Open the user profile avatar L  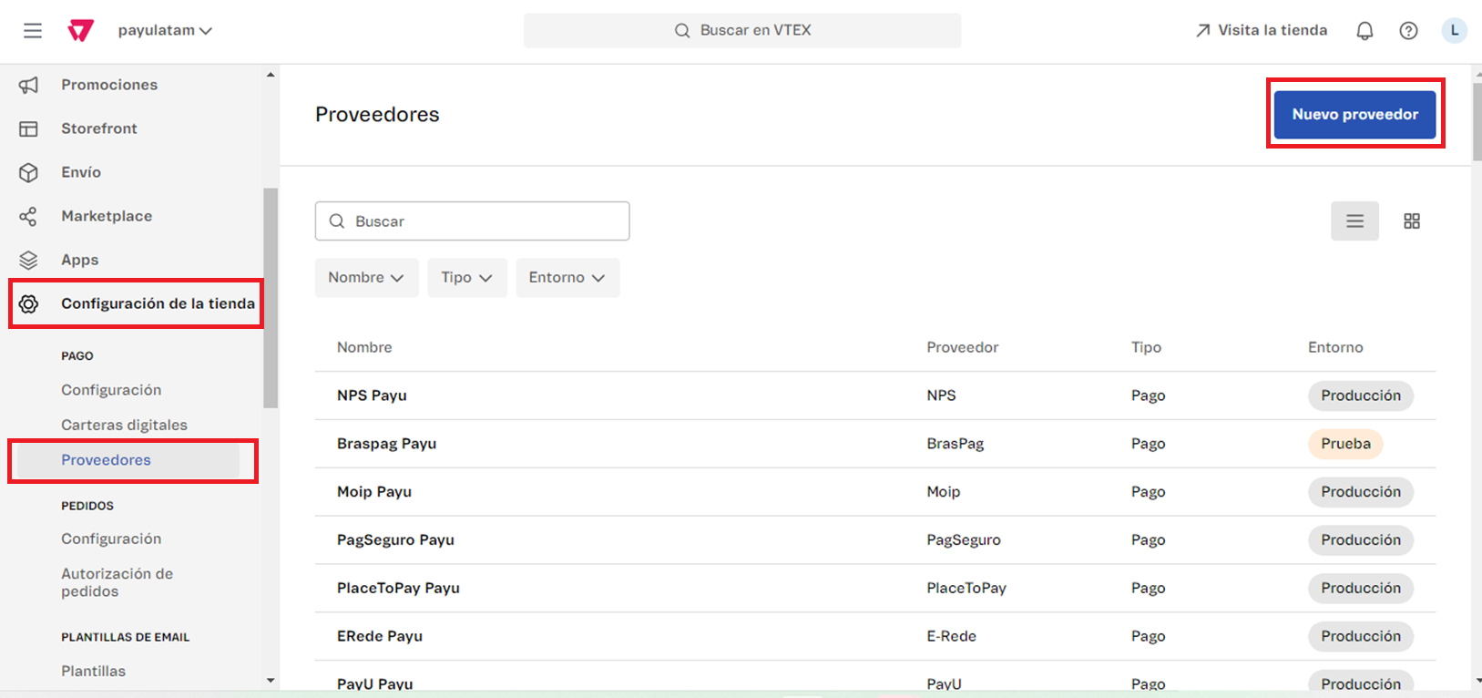pos(1455,30)
